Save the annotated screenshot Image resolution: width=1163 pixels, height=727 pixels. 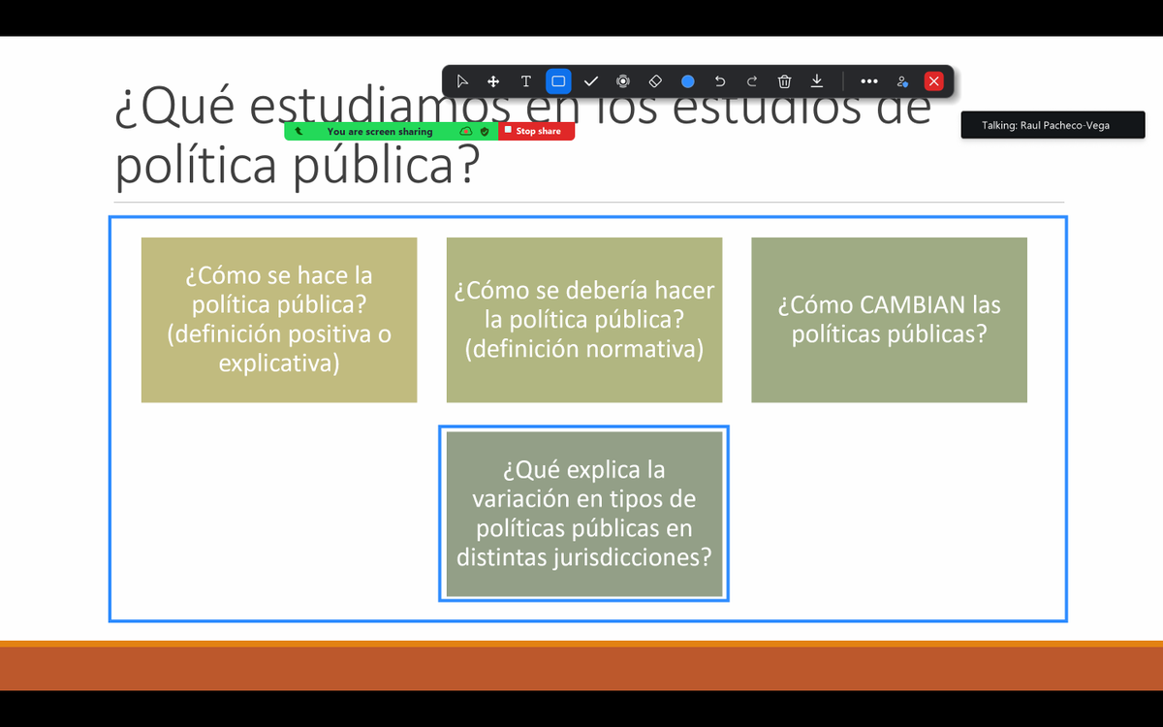click(816, 81)
